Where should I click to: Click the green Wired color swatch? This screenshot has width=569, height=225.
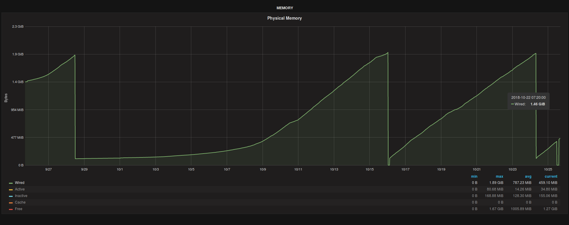[x=11, y=183]
